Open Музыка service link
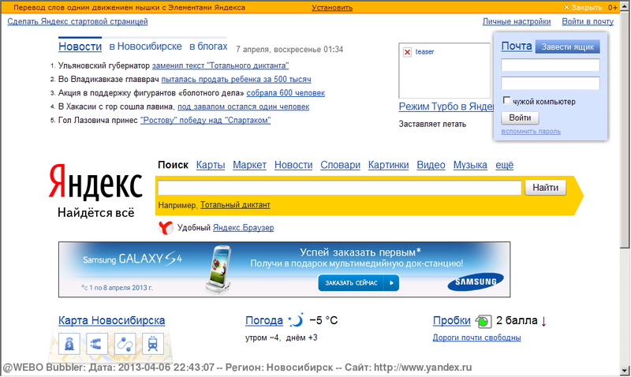Viewport: 631px width, 377px height. pyautogui.click(x=470, y=165)
